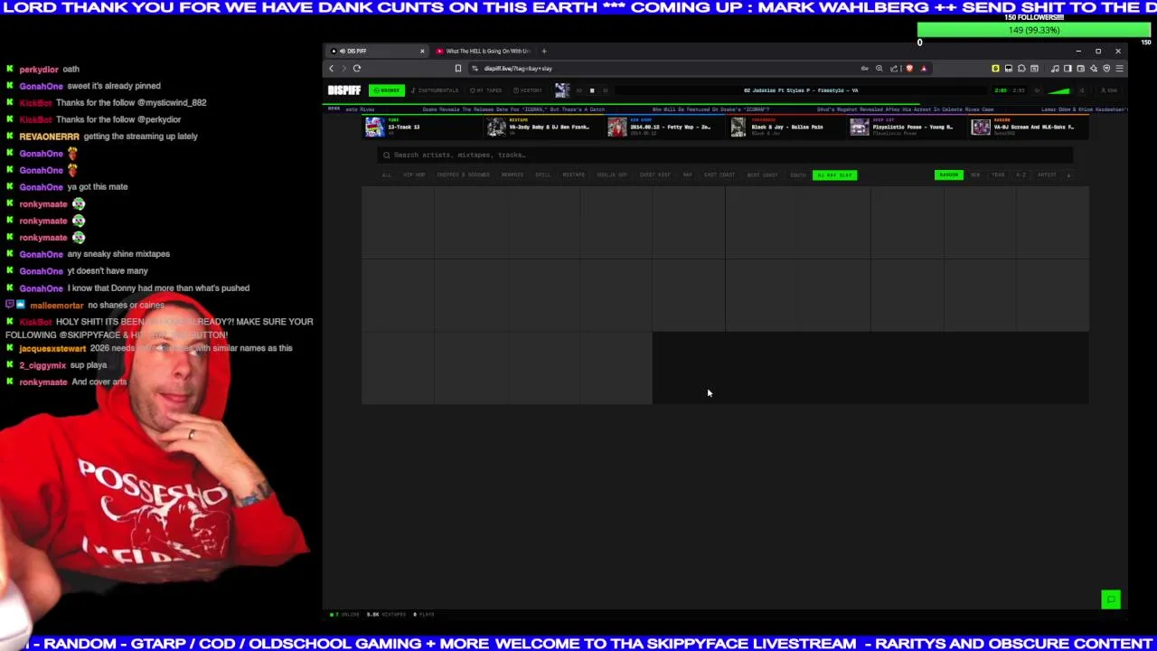Click the bookmark icon beside address bar
Image resolution: width=1157 pixels, height=651 pixels.
(458, 69)
